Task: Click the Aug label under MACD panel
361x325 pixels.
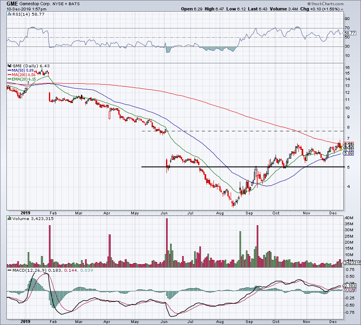Action: tap(220, 322)
